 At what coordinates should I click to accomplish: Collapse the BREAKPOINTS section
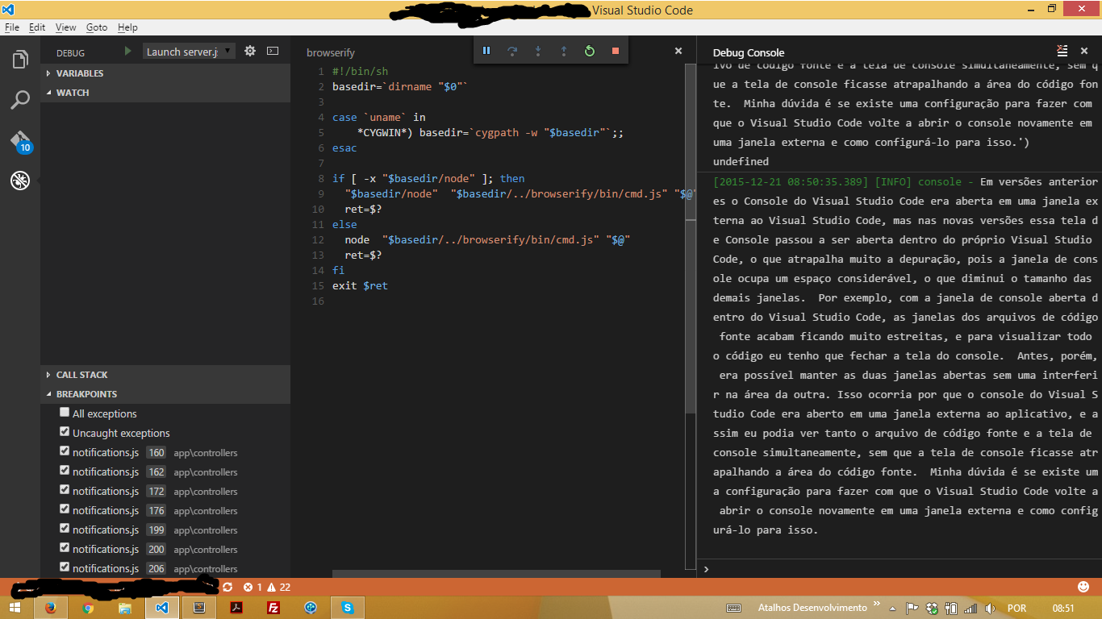165,394
